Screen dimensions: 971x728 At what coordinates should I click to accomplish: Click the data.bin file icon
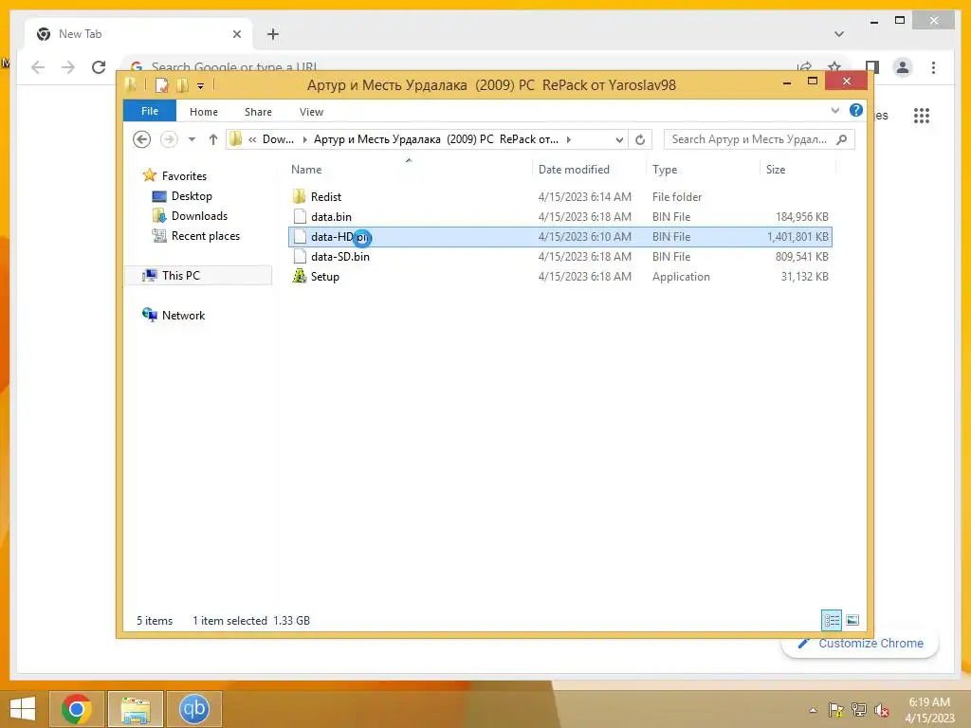pos(300,217)
